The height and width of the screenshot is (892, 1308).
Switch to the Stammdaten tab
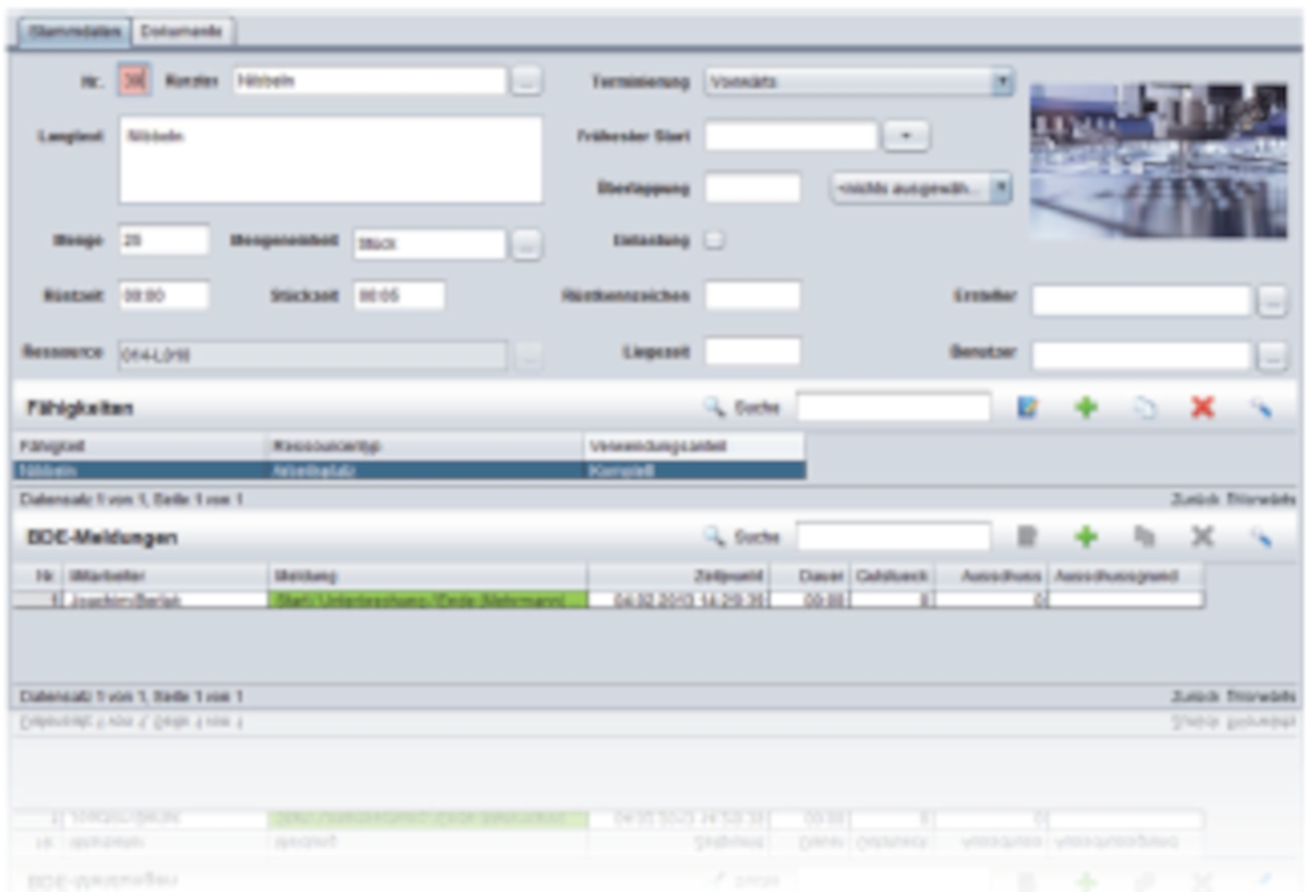point(75,31)
